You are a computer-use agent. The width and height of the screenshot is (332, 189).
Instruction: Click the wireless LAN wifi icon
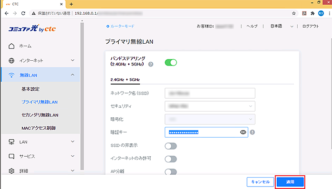pyautogui.click(x=11, y=75)
